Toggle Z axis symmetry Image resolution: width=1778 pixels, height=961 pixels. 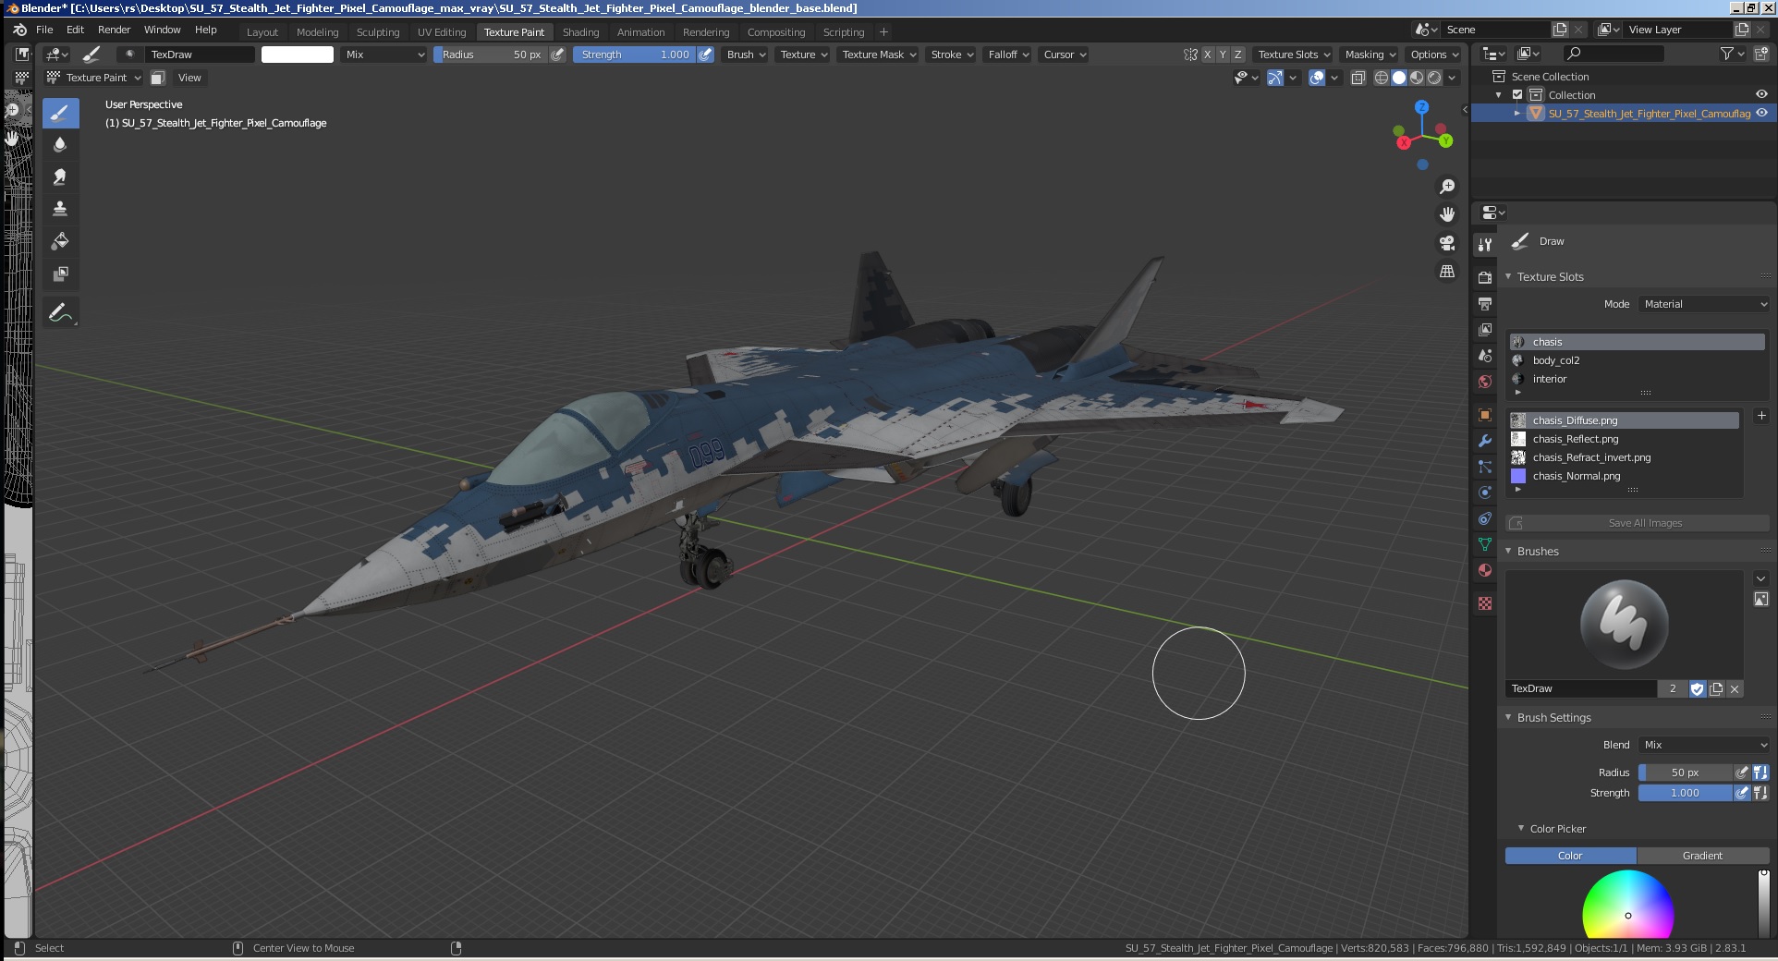(1238, 55)
